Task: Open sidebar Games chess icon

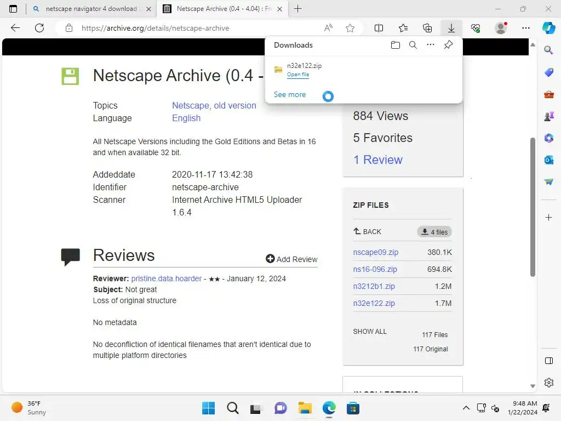Action: pos(549,116)
